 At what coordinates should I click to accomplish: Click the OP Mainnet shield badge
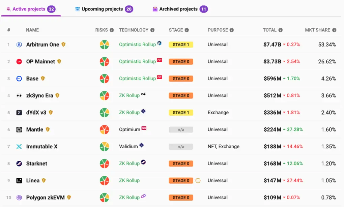pyautogui.click(x=59, y=61)
